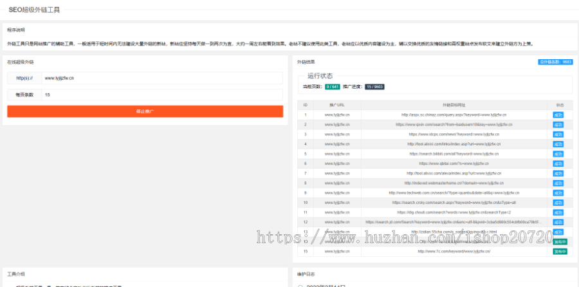Click the 维护日志 panel heading
The width and height of the screenshot is (579, 287).
coord(306,274)
